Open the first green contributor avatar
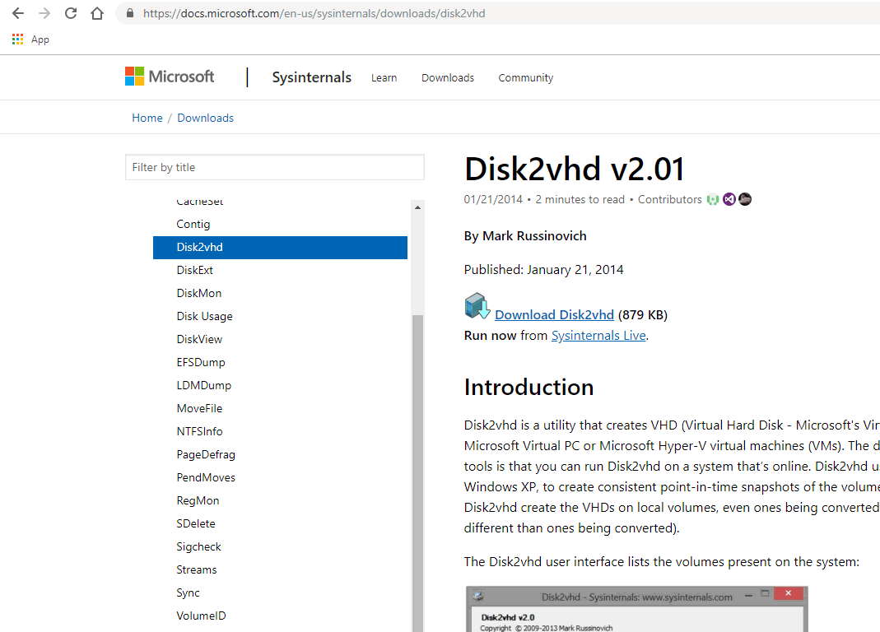Viewport: 880px width, 632px height. tap(713, 199)
